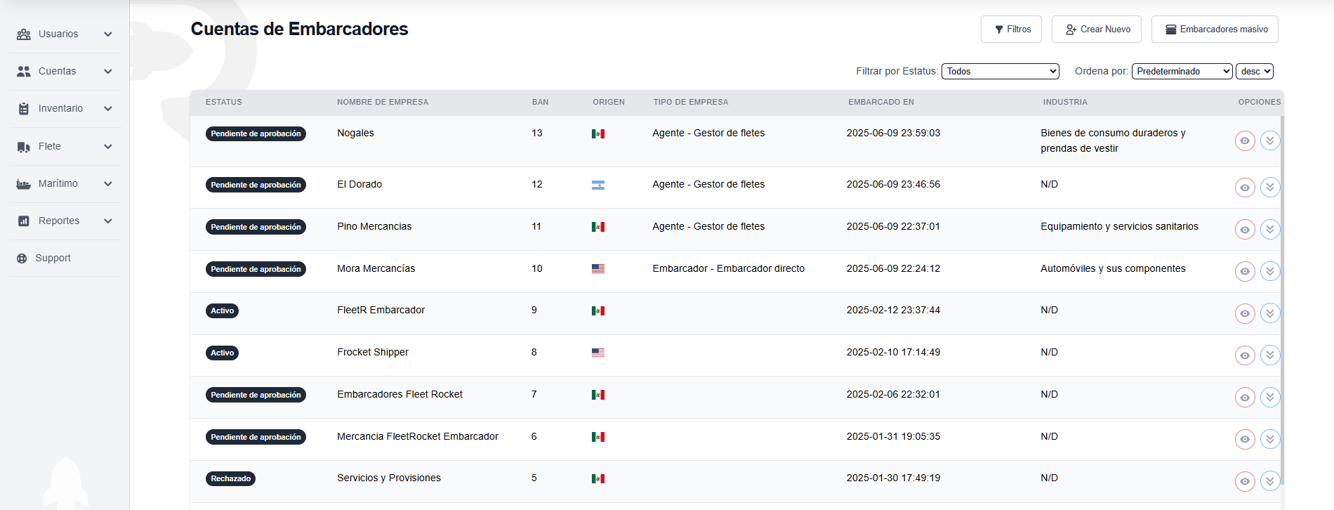Screen dimensions: 1334x510
Task: Click the Embarcadores masivo button
Action: (1215, 30)
